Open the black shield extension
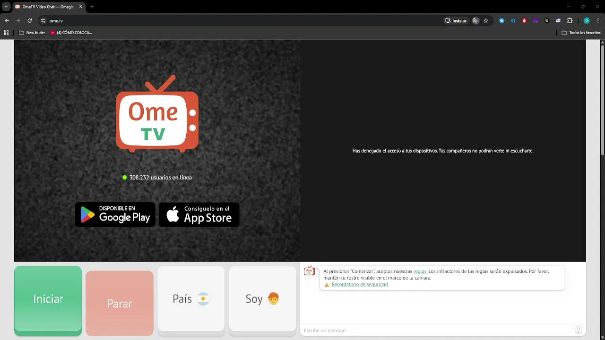605x340 pixels. tap(547, 21)
